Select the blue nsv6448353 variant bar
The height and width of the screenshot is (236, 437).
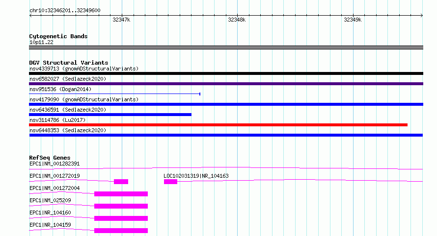(x=226, y=135)
